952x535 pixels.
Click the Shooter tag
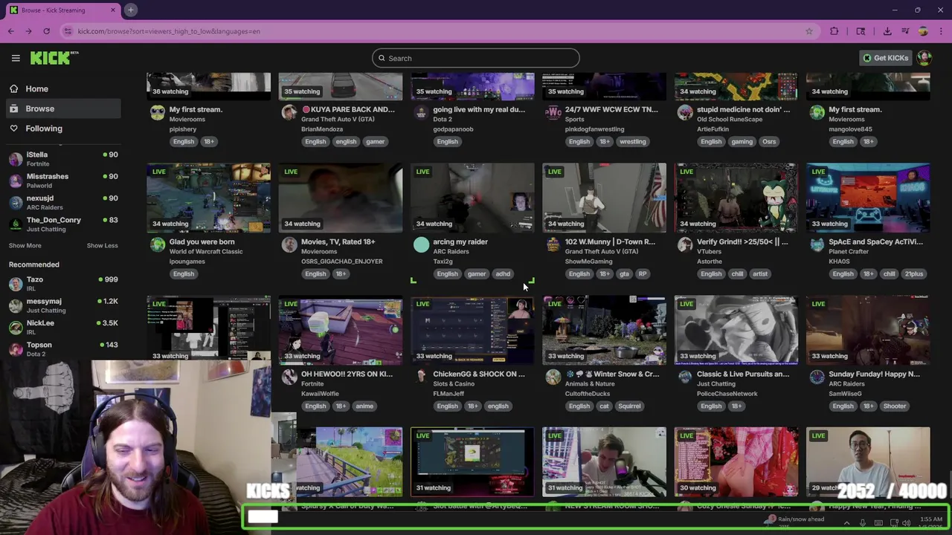(895, 406)
